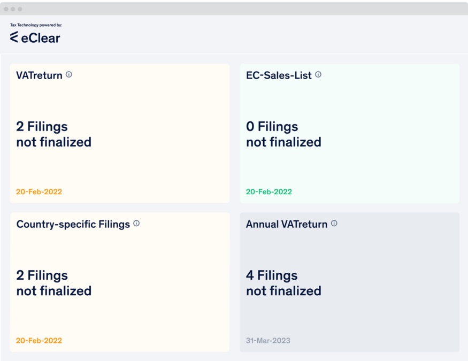Click the 31-Mar-2023 due date
The image size is (468, 361).
pos(268,341)
